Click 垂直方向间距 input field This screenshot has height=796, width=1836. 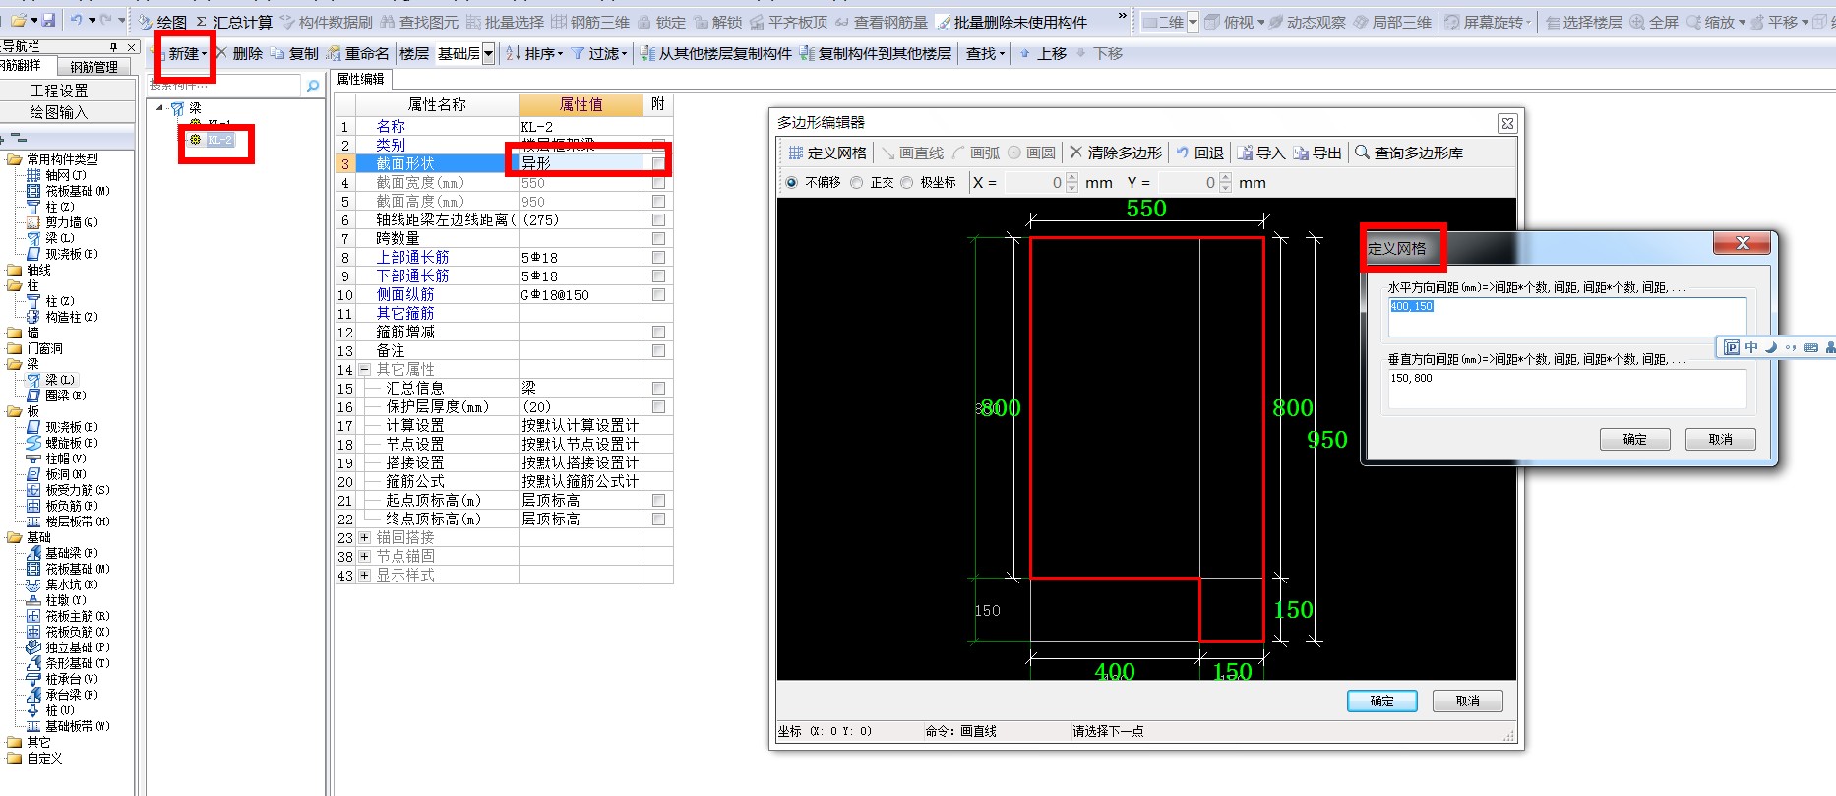1566,389
